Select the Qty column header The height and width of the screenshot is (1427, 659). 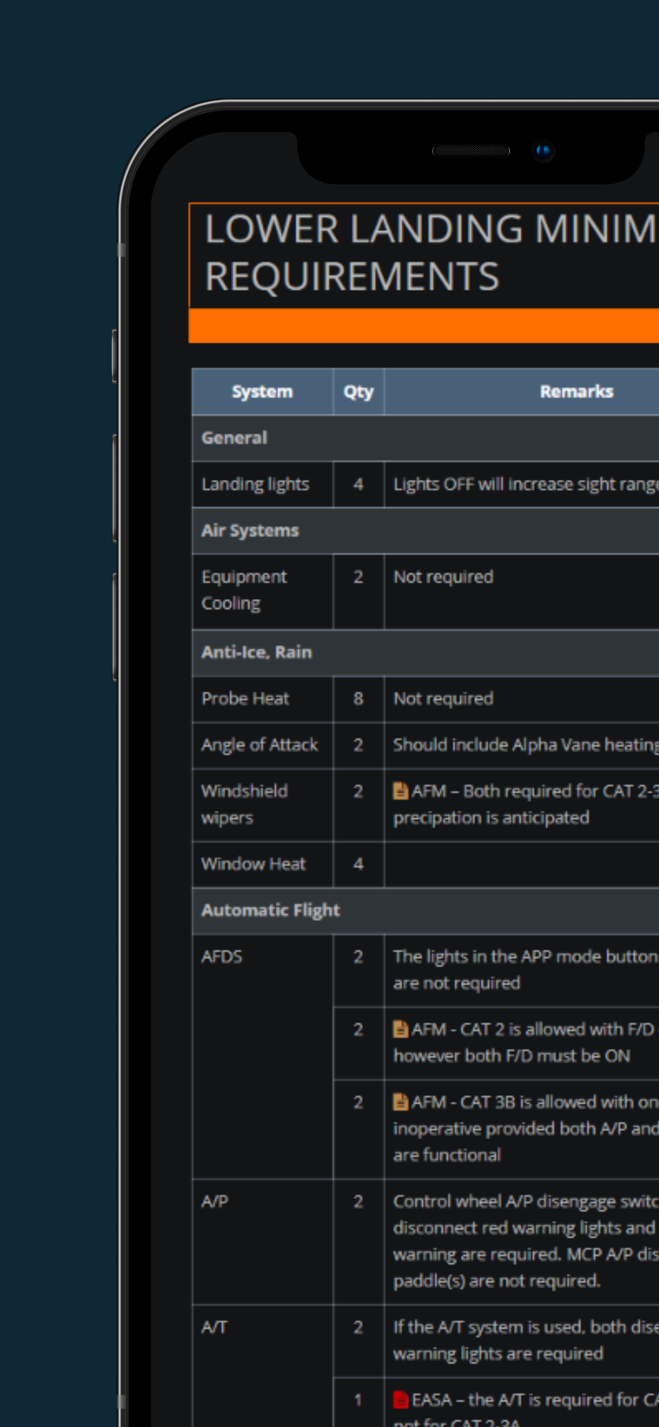pyautogui.click(x=359, y=391)
